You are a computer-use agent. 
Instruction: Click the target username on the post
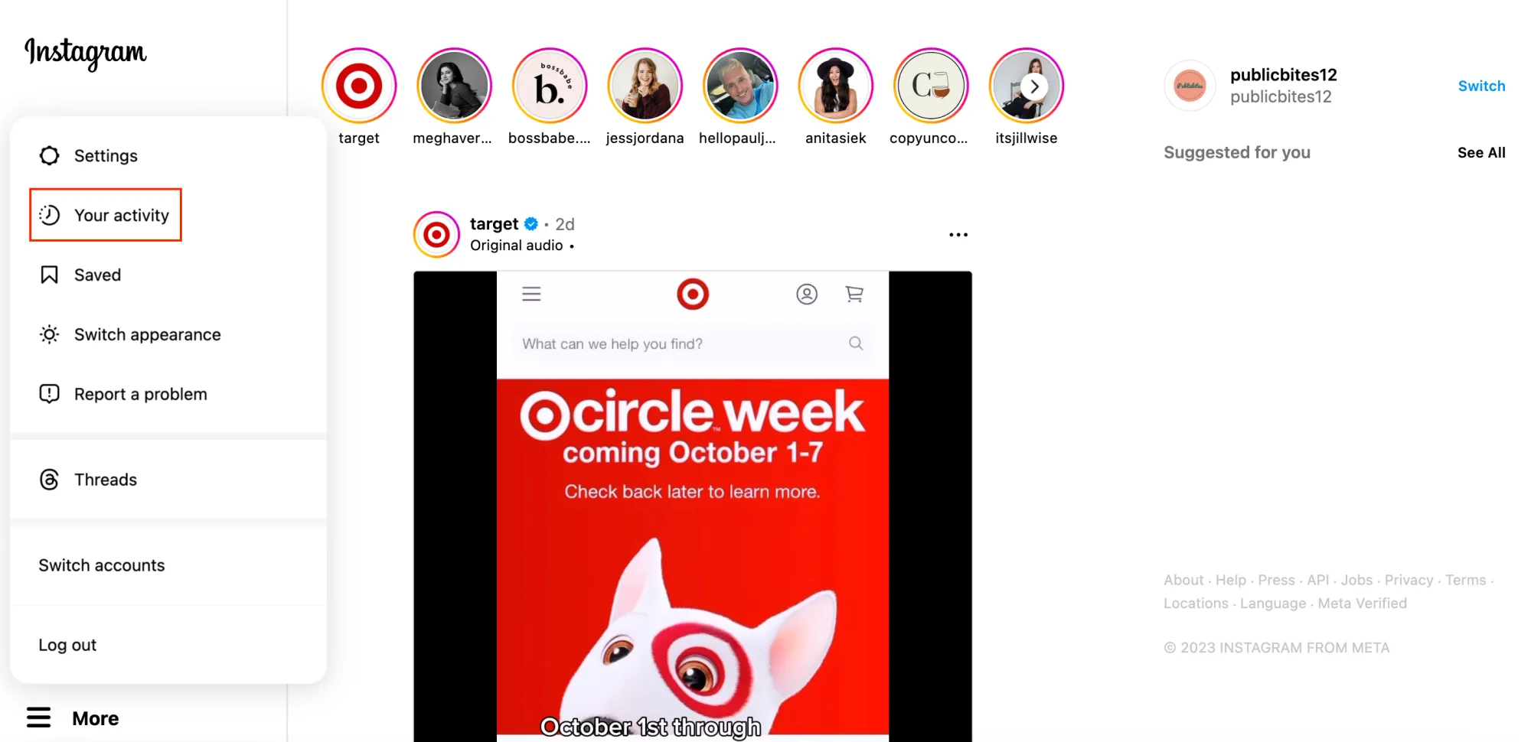[x=494, y=223]
